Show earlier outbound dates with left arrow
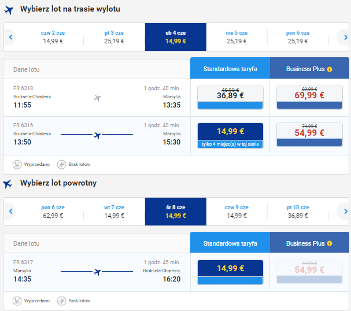This screenshot has height=311, width=351. pyautogui.click(x=10, y=38)
